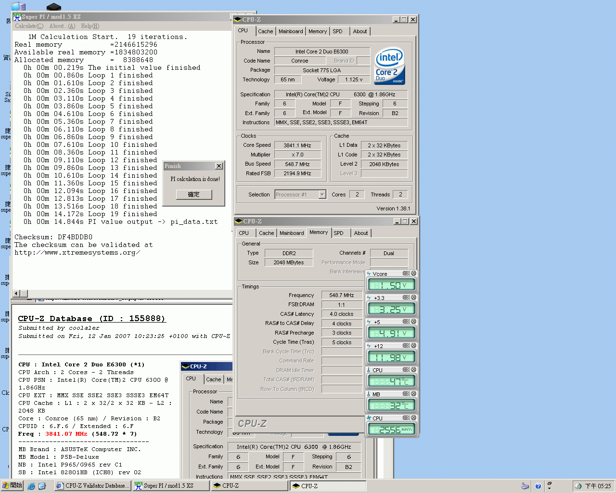Open Calculate menu in Super PI
Image resolution: width=616 pixels, height=493 pixels.
click(29, 26)
